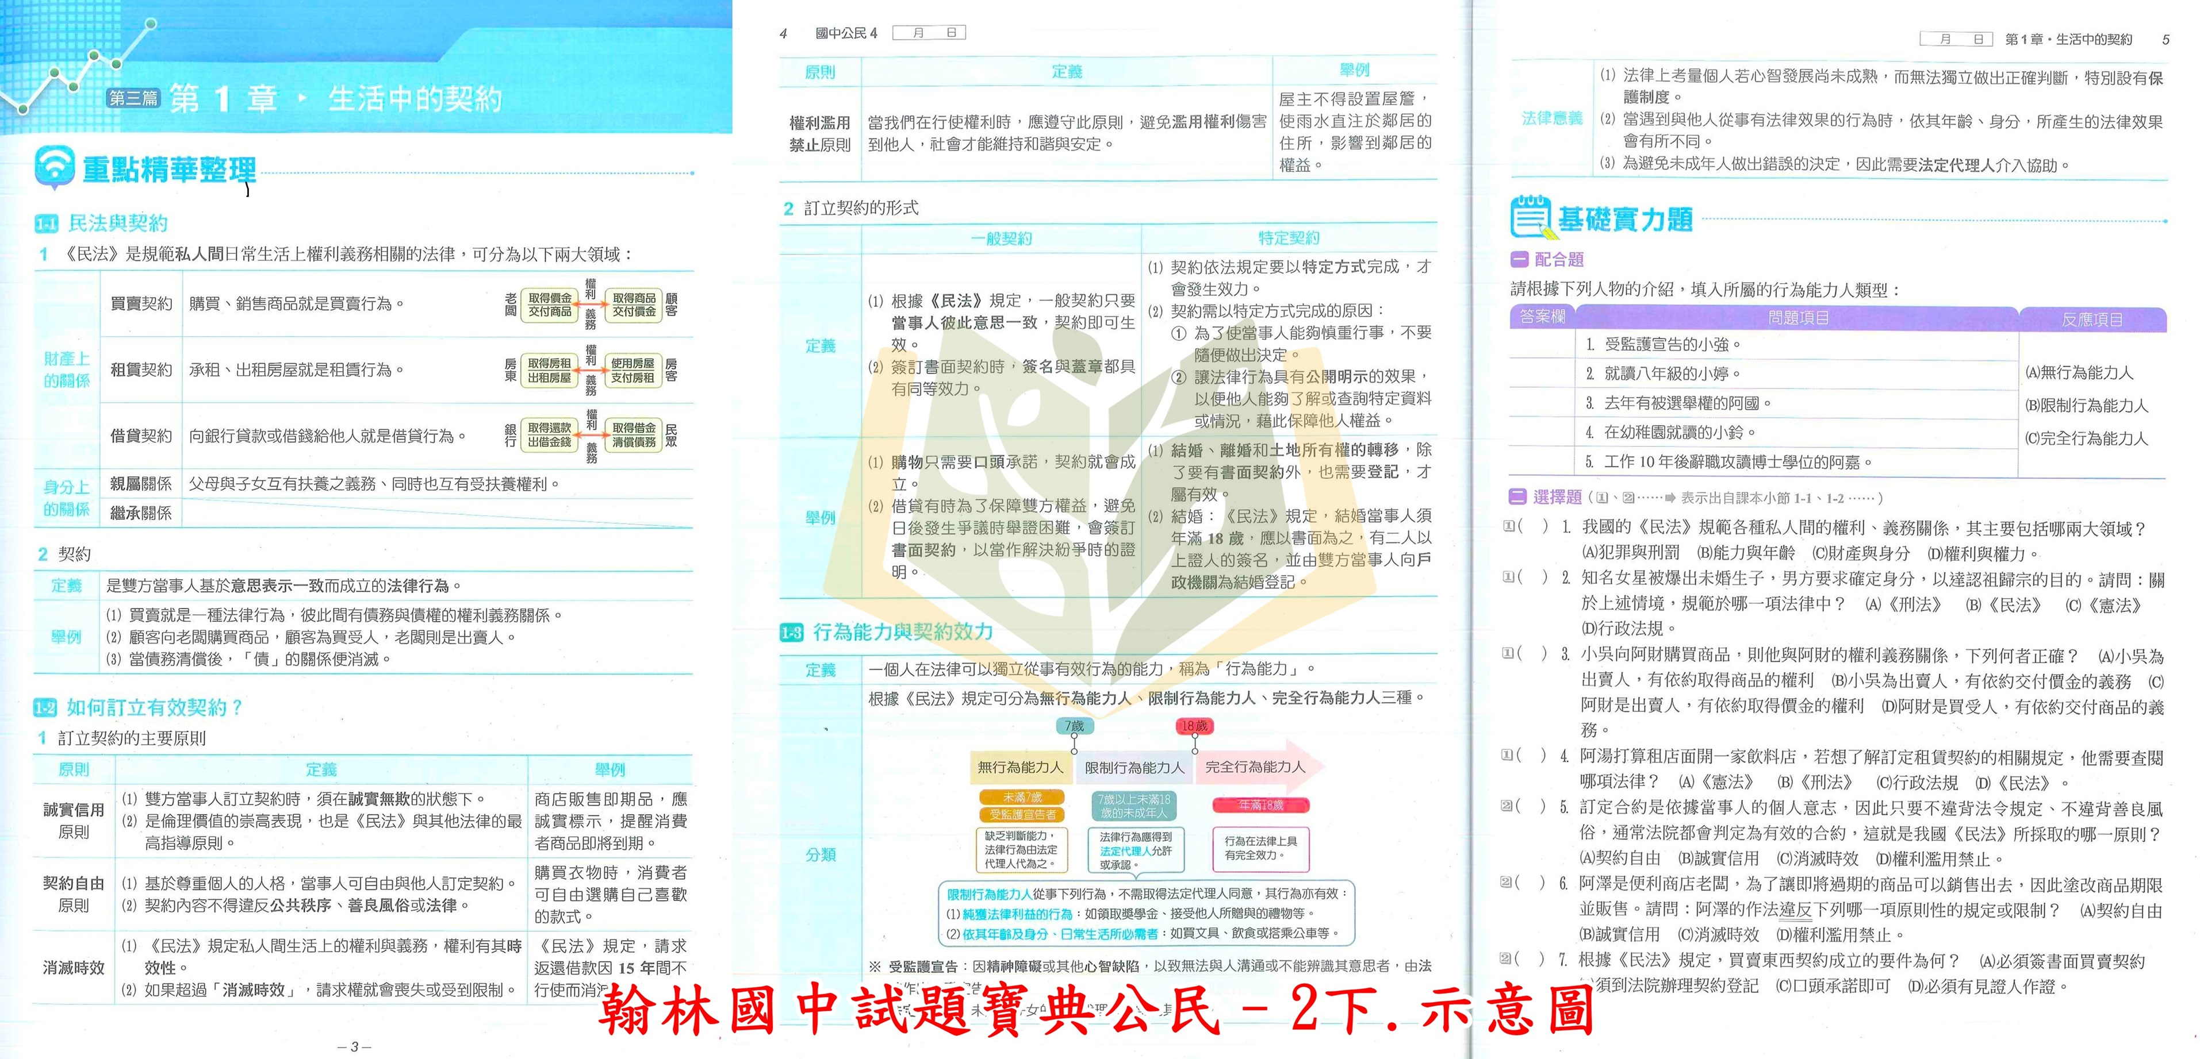Viewport: 2200px width, 1059px height.
Task: Click the chapter title 生活中的契約
Action: click(x=415, y=99)
